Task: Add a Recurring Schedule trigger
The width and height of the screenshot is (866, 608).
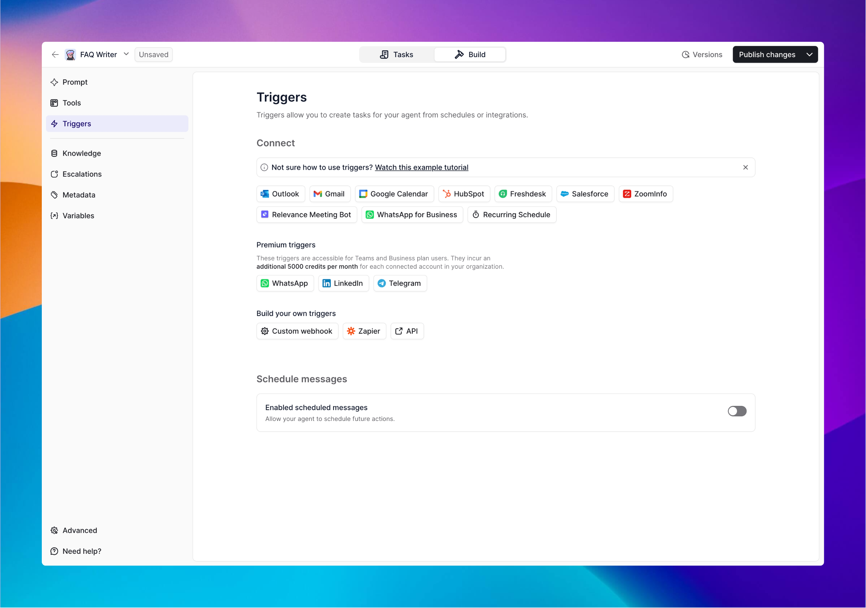Action: pos(512,215)
